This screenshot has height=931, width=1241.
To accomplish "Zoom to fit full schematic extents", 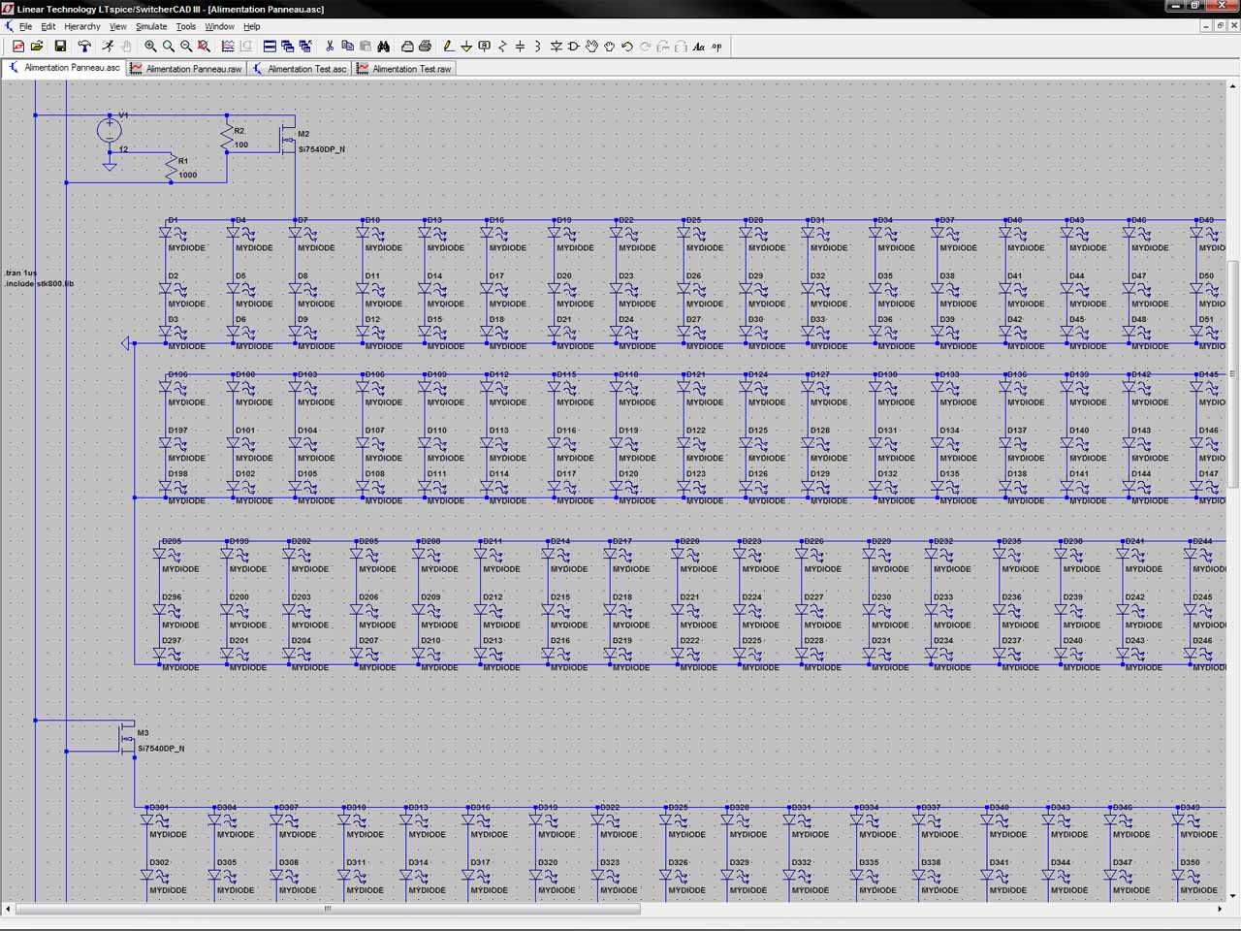I will (x=204, y=47).
